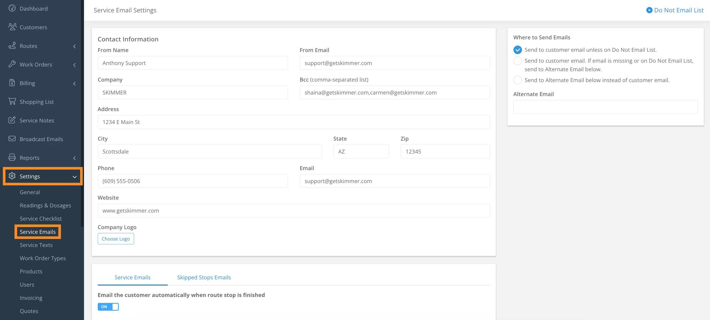
Task: Click the Alternate Email input field
Action: click(x=605, y=107)
